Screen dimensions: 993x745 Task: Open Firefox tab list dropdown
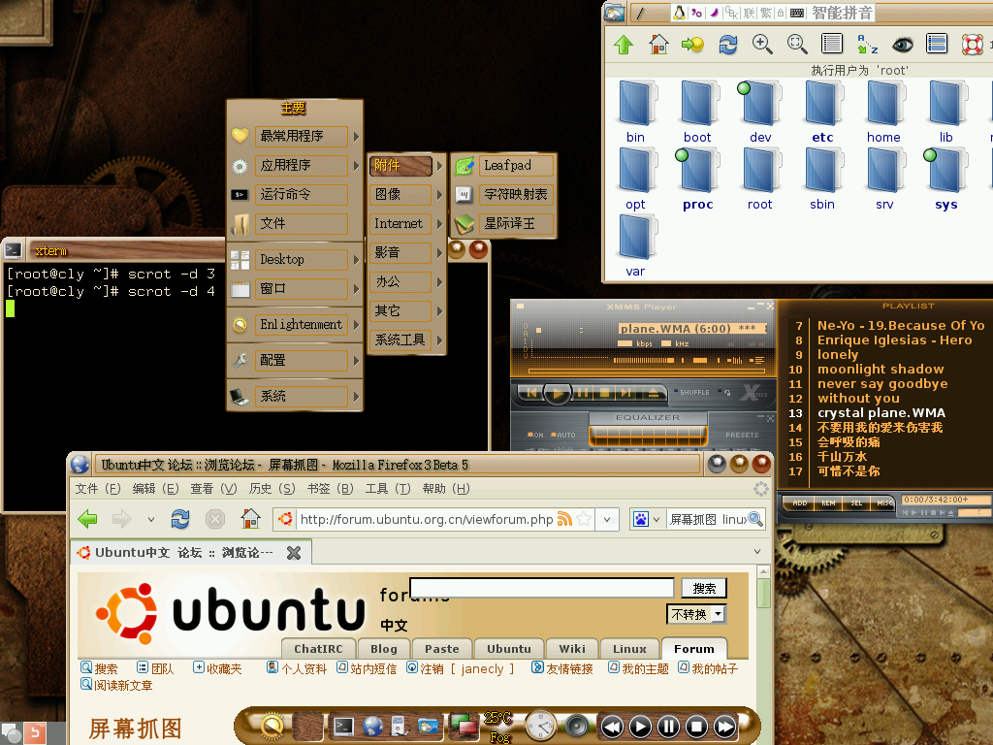point(756,552)
